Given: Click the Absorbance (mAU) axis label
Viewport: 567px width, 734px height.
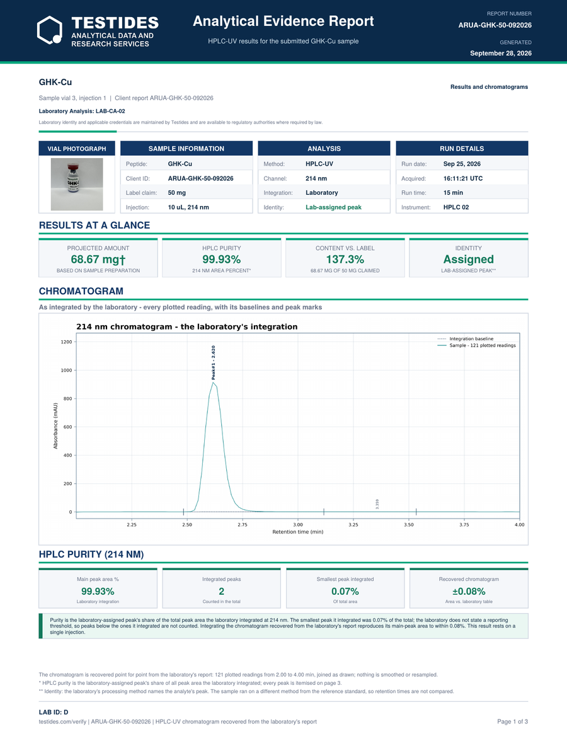Looking at the screenshot, I should (55, 426).
